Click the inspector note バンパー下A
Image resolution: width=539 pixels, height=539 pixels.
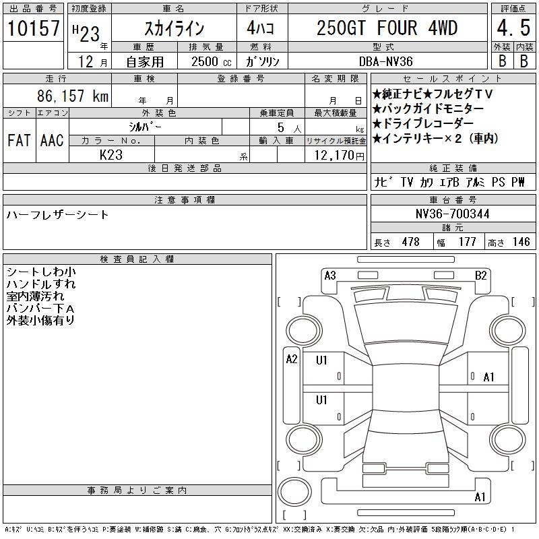tap(40, 308)
